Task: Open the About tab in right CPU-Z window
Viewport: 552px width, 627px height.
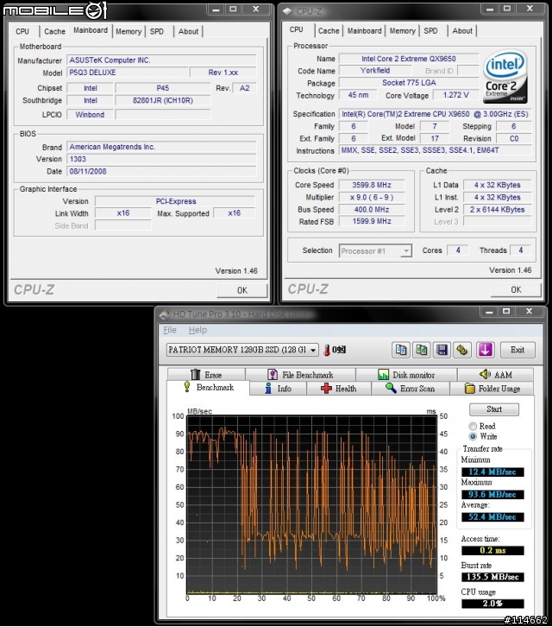Action: click(462, 31)
